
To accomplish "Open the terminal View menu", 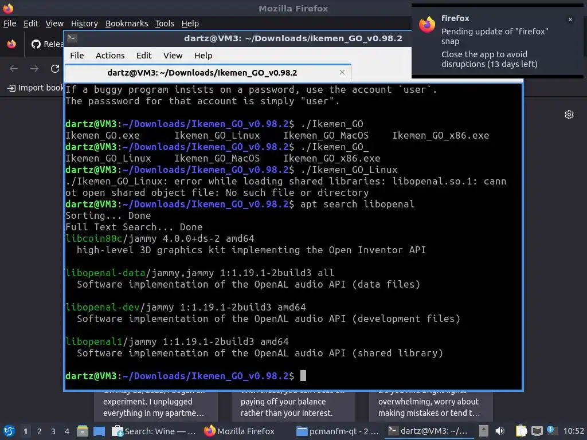I will [x=173, y=56].
